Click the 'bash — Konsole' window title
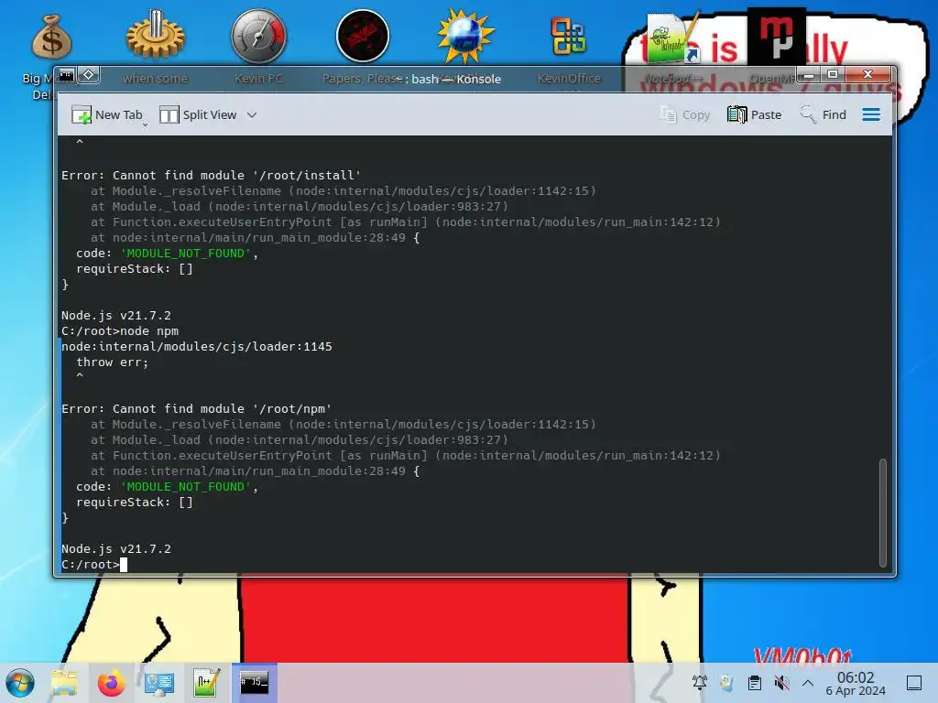The image size is (938, 703). click(x=456, y=79)
